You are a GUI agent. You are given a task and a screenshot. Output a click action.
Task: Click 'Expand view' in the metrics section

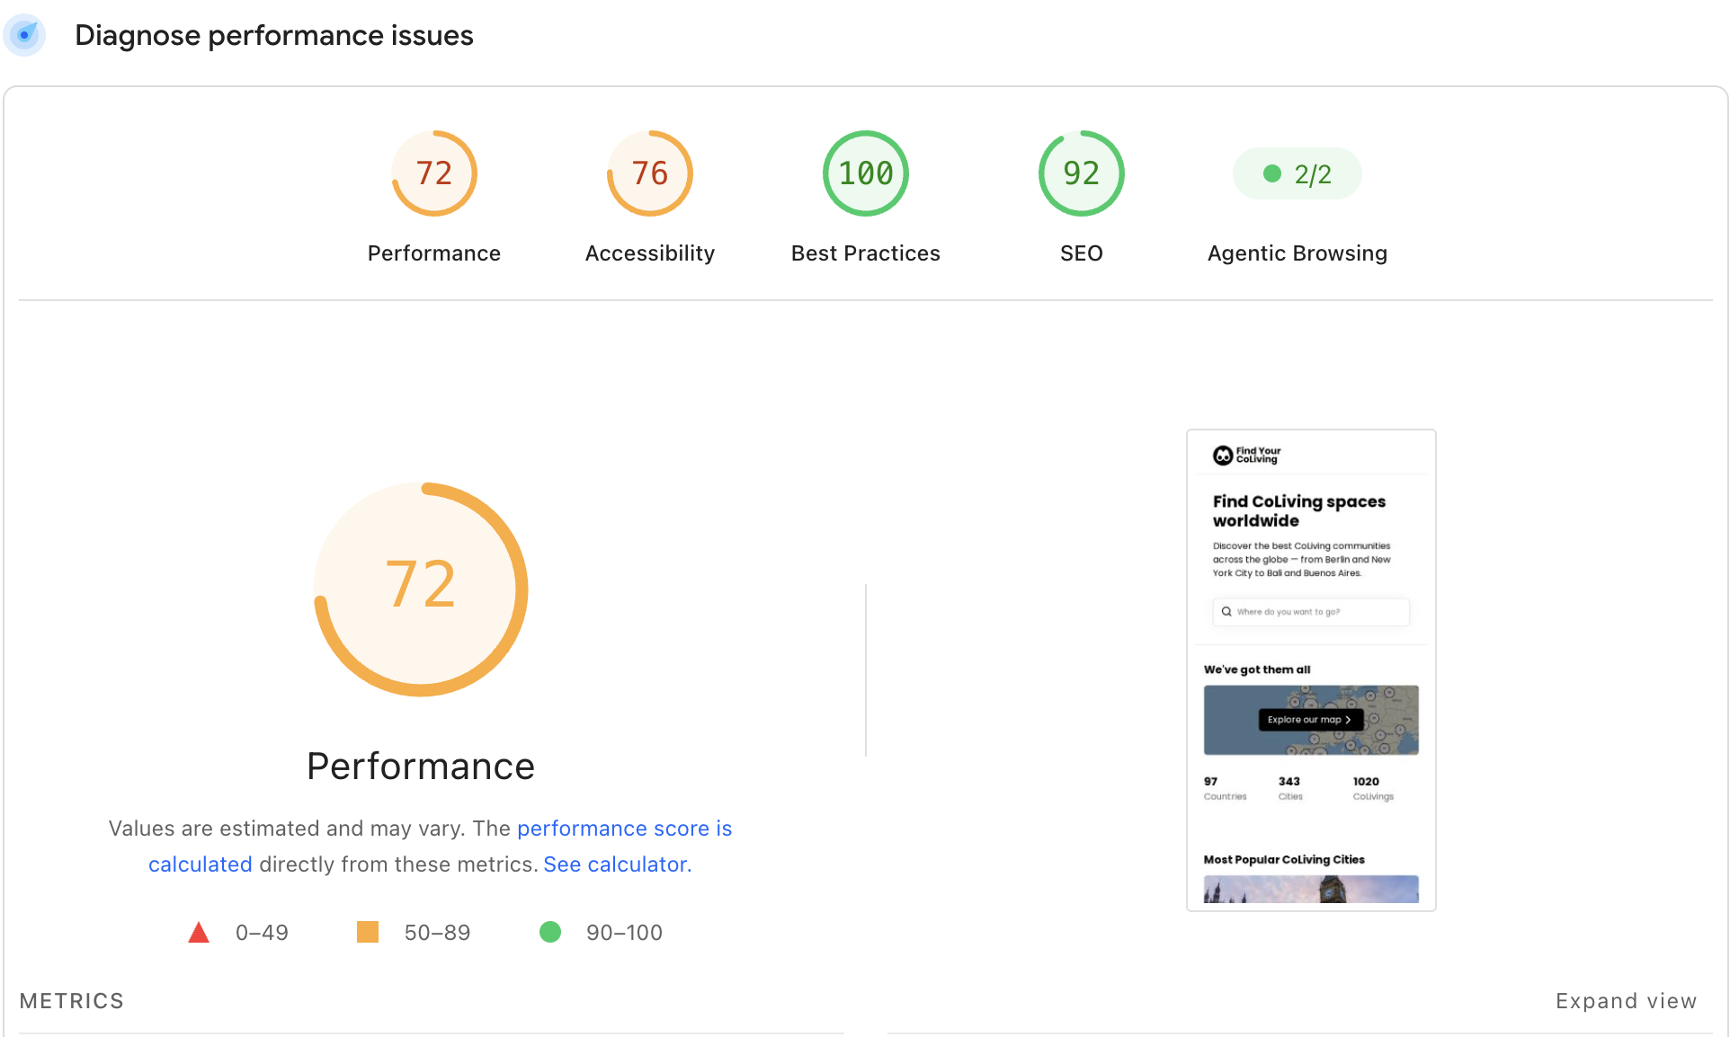pyautogui.click(x=1627, y=1001)
